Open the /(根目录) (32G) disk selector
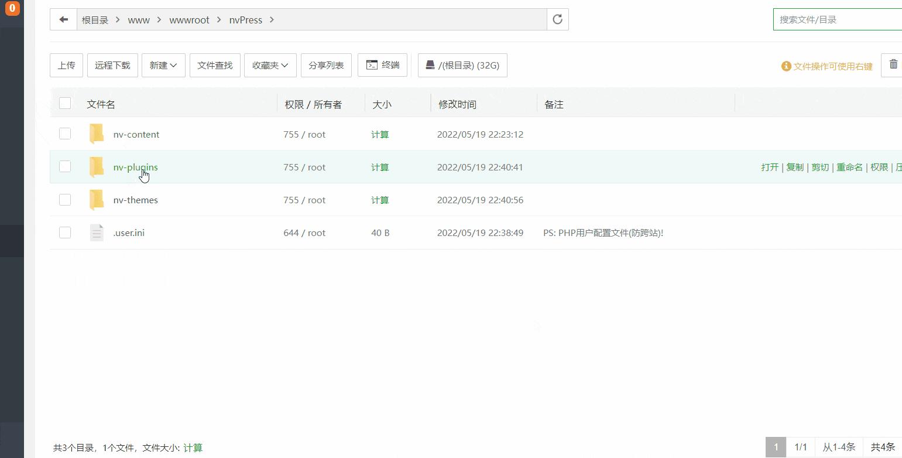This screenshot has width=902, height=458. [x=462, y=65]
